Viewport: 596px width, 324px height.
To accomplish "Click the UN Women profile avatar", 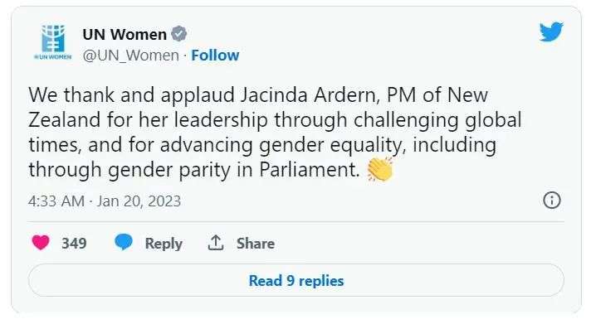I will (x=53, y=41).
